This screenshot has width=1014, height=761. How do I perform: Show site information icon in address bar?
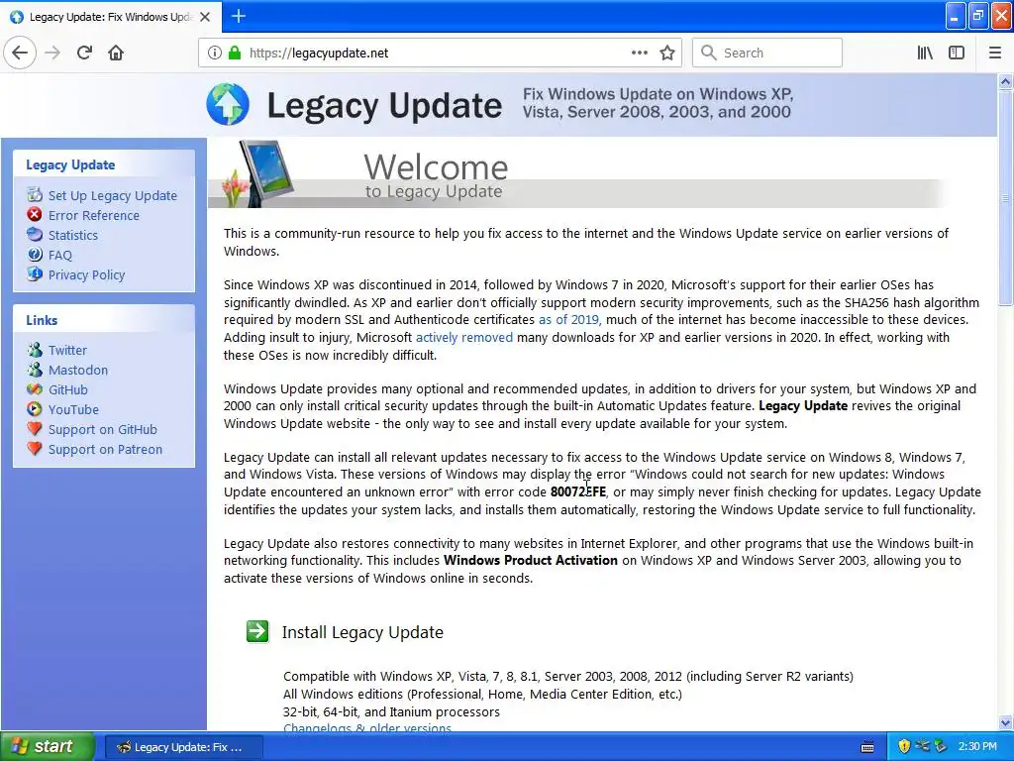215,54
